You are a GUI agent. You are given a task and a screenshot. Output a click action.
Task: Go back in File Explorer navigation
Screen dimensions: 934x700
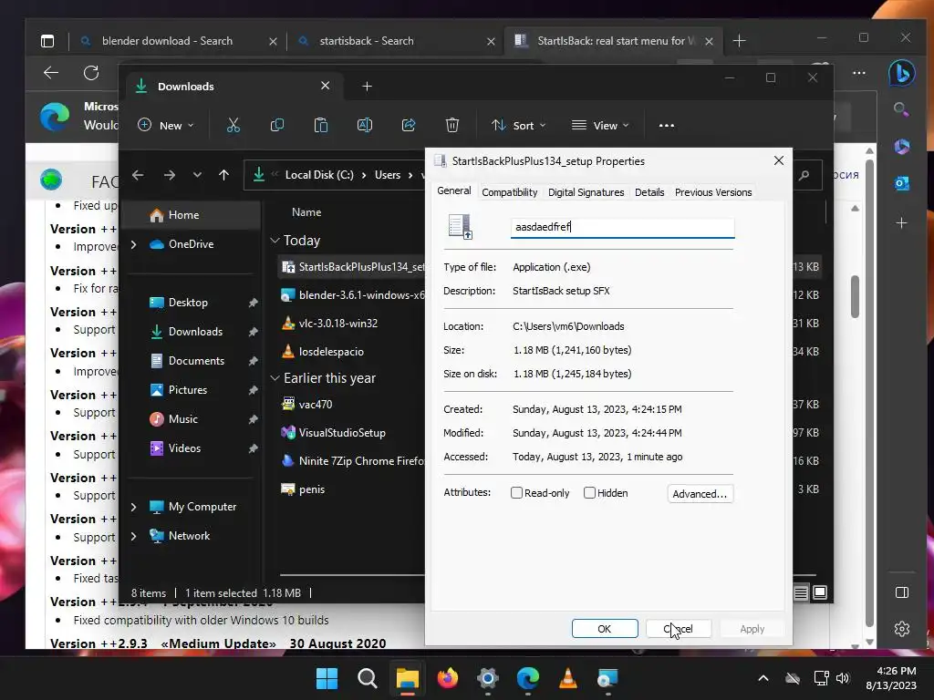pos(138,175)
